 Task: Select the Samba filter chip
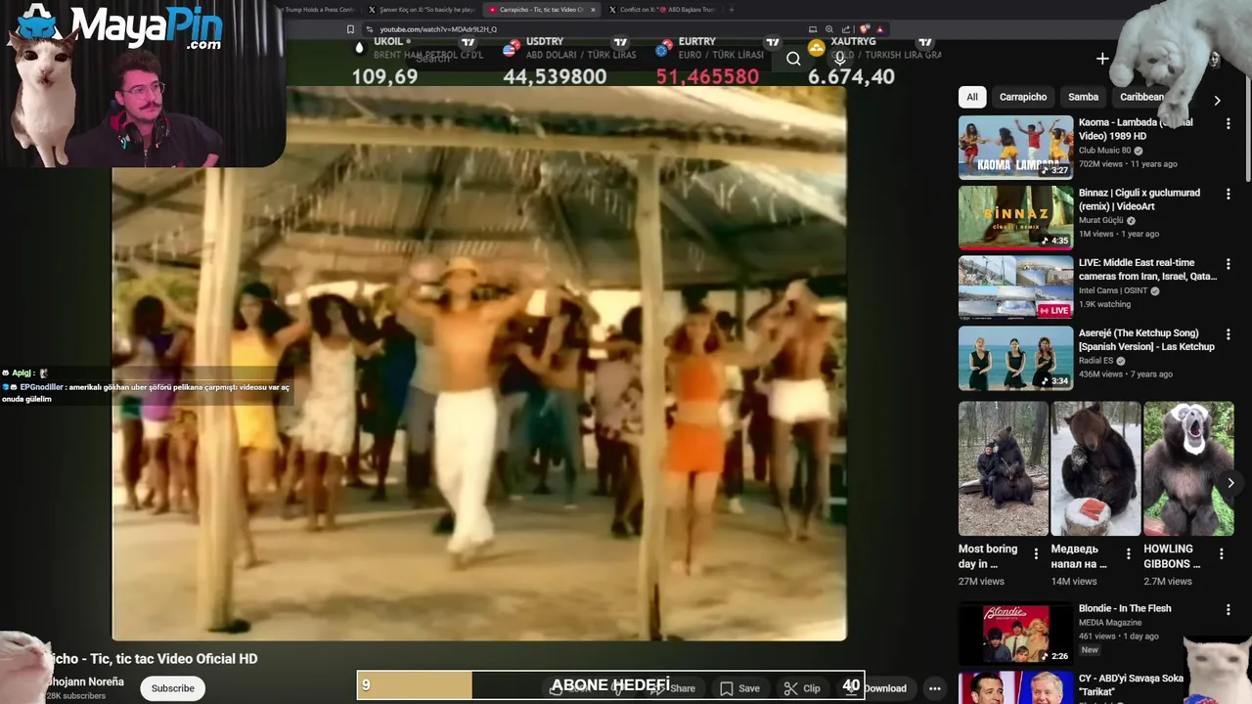point(1083,97)
